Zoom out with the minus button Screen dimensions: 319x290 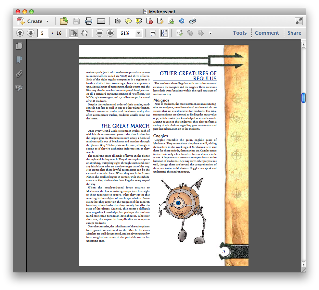click(100, 33)
